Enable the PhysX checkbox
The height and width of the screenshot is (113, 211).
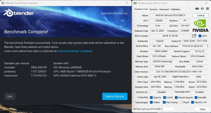(181, 102)
